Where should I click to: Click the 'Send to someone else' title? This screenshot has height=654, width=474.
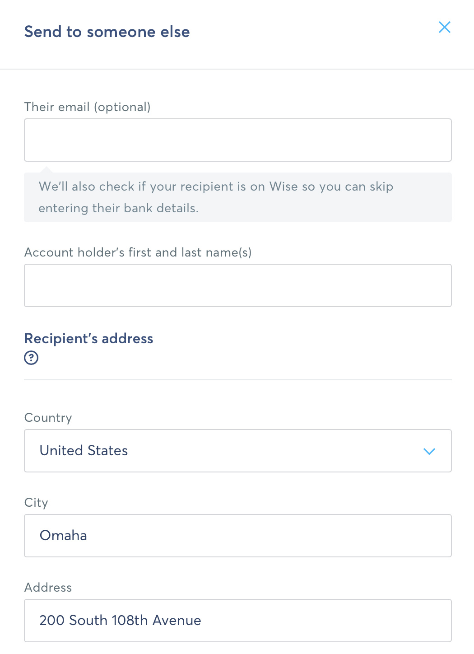[107, 32]
